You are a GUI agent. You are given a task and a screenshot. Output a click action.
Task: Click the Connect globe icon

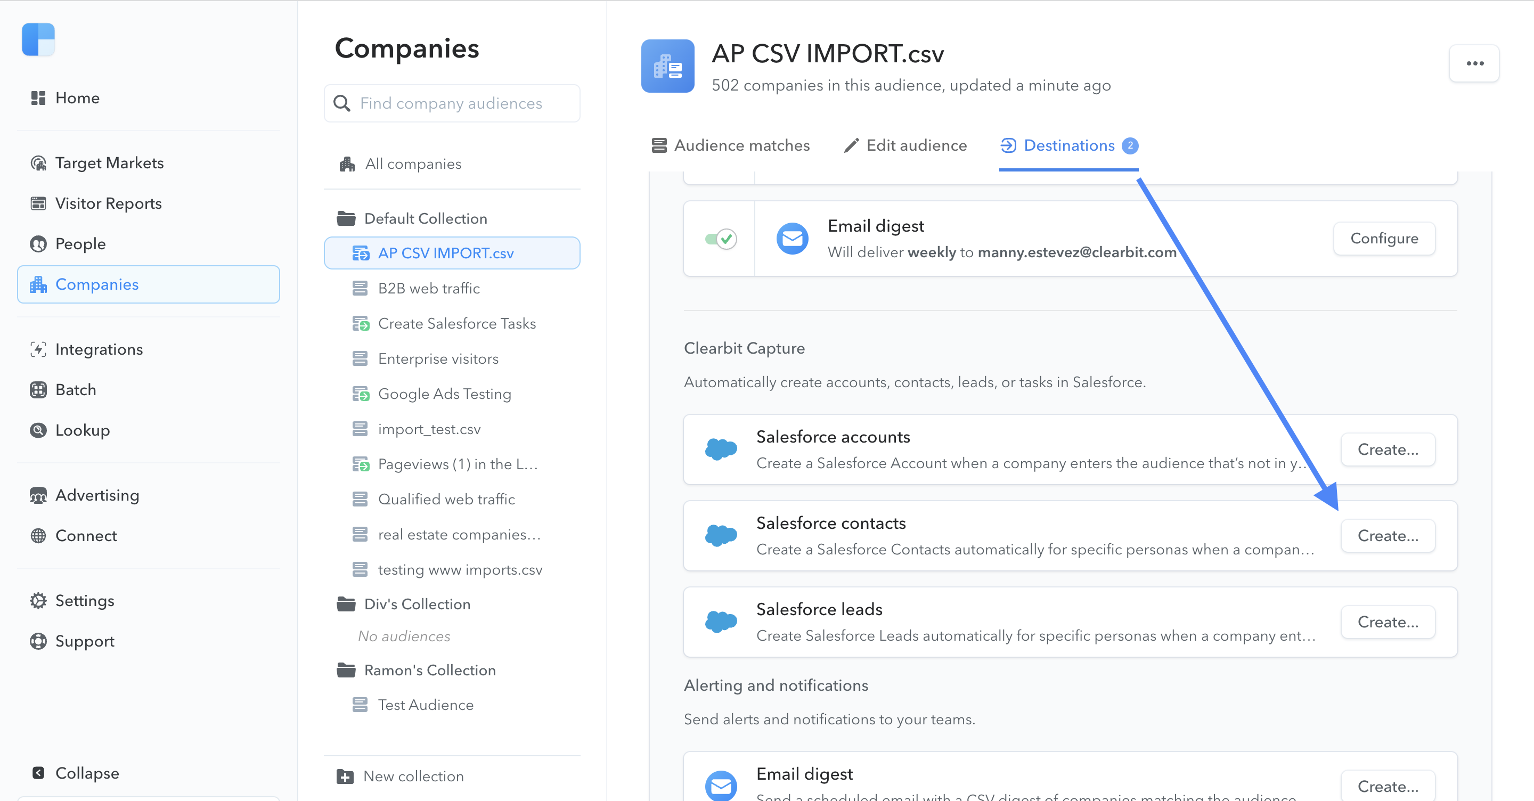coord(38,535)
